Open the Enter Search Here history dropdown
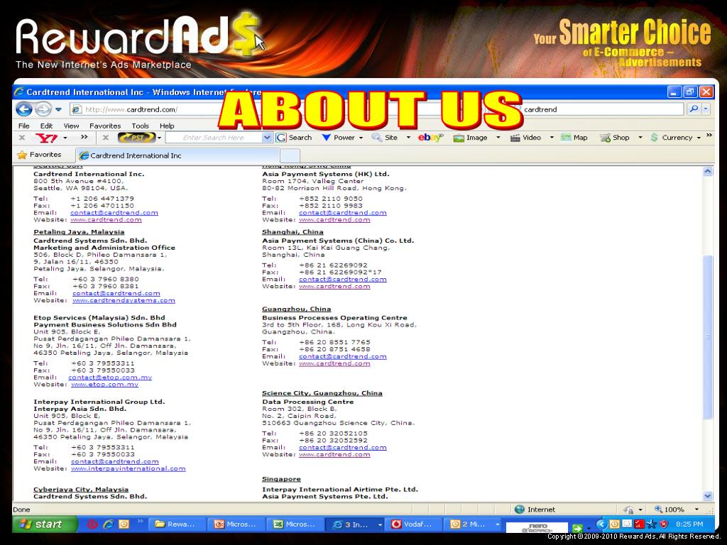Screen dimensions: 727x545 (267, 138)
